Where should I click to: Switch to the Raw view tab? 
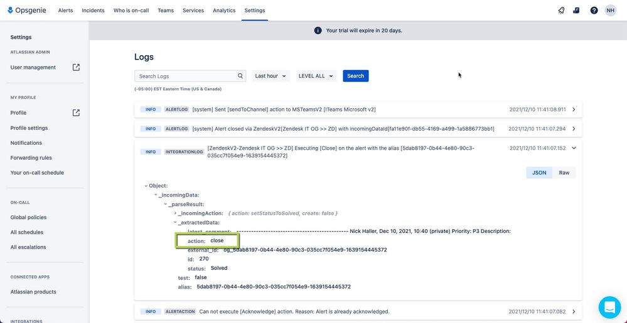[564, 173]
